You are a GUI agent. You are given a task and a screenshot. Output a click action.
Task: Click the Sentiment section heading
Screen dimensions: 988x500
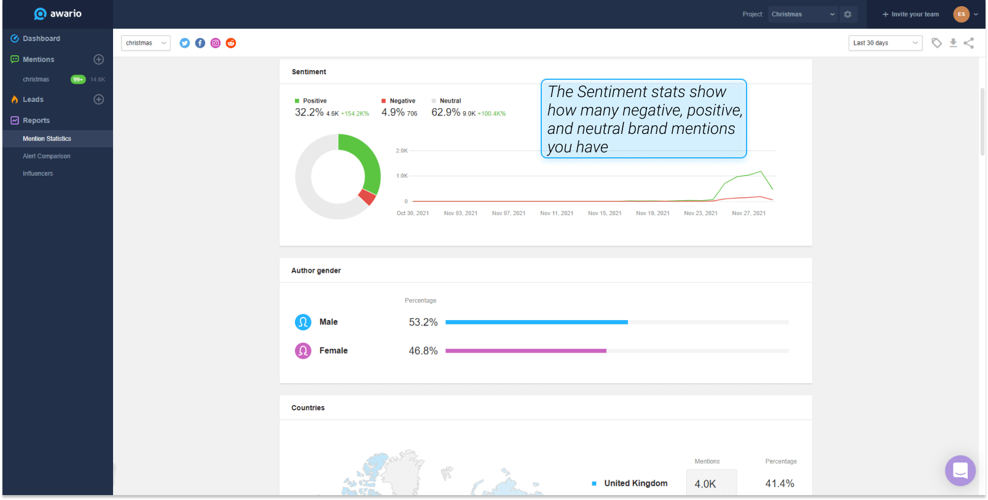tap(308, 72)
